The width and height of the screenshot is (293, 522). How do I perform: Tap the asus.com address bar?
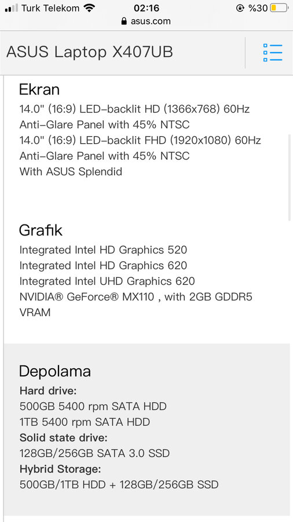(x=146, y=21)
